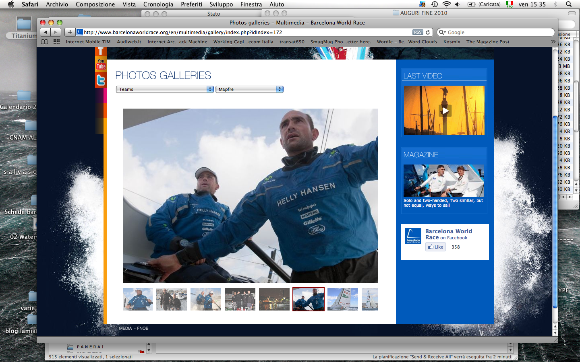Add bookmark with the plus button
Viewport: 580px width, 362px height.
(70, 32)
